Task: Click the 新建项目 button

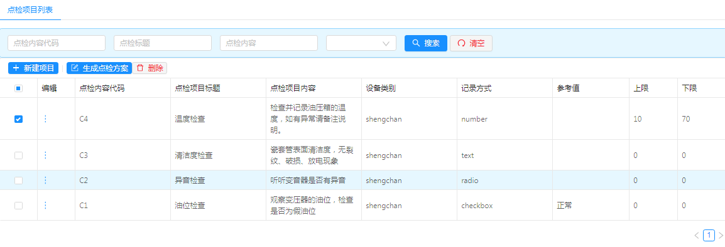Action: tap(33, 68)
